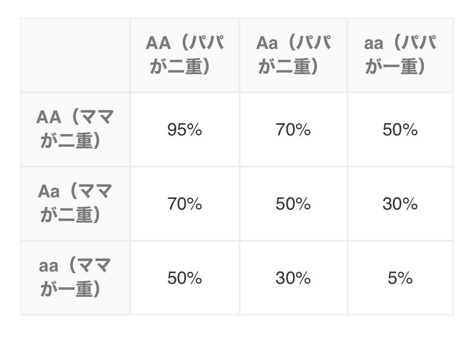Select the center 50% cell
The width and height of the screenshot is (474, 339).
click(x=293, y=204)
